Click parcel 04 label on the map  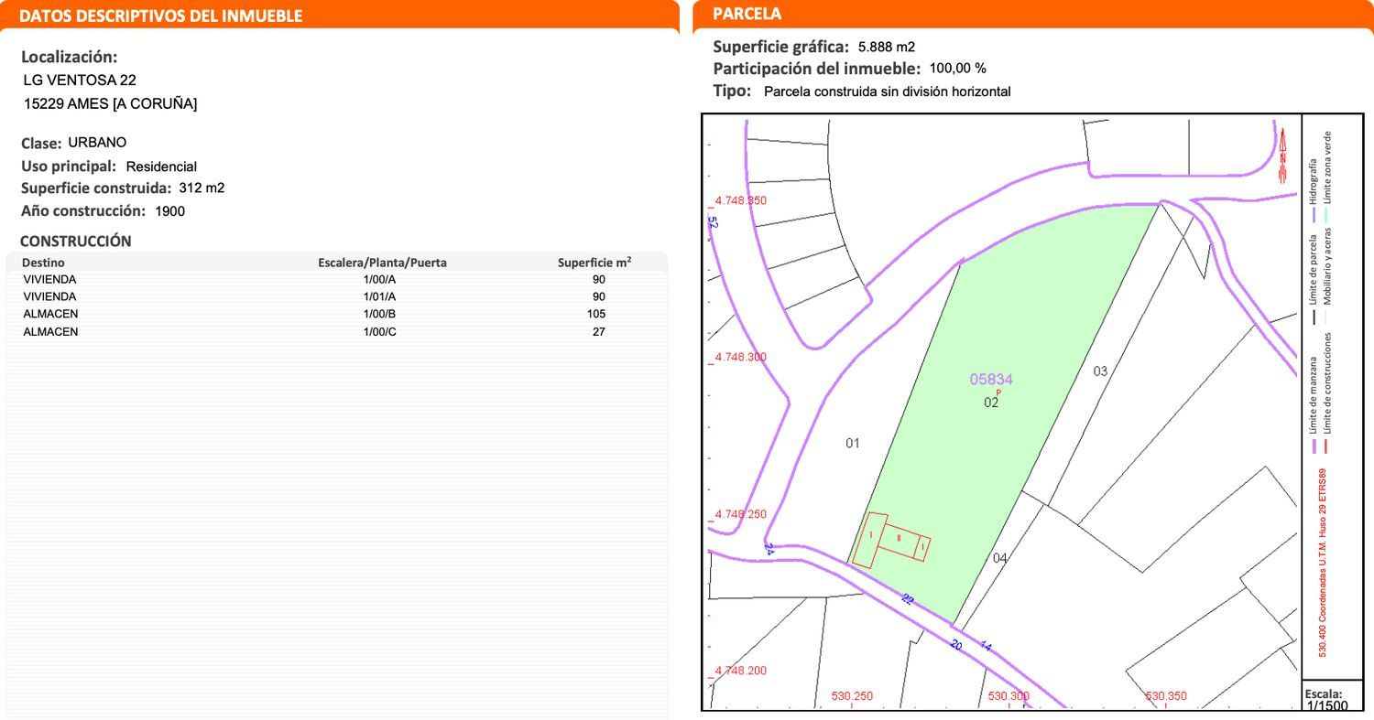999,558
